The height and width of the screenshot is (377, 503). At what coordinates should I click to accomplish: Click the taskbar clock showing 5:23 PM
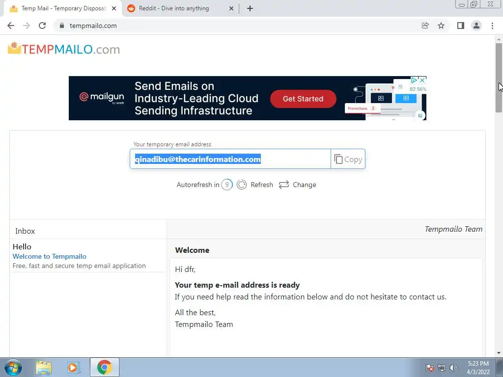[478, 368]
